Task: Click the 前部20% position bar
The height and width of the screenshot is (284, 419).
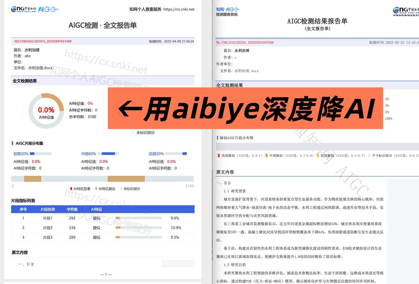Action: [x=41, y=154]
